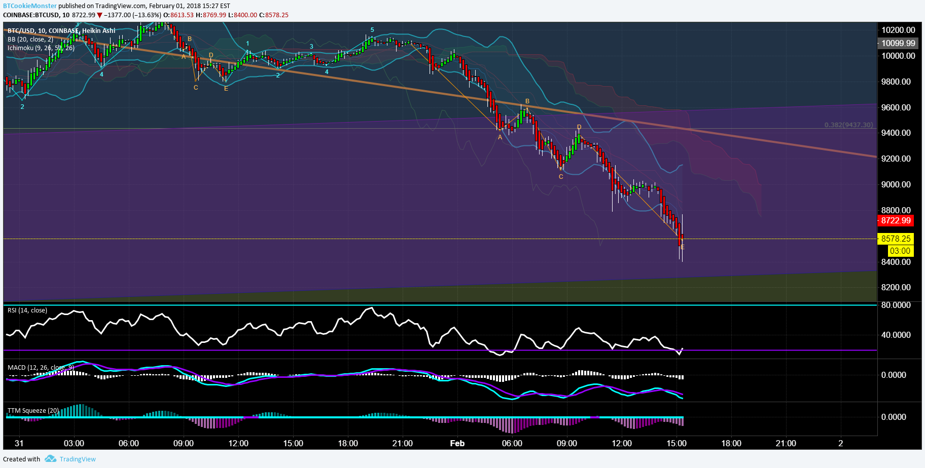Click the MACD (12, 26, close, 9) label
925x468 pixels.
41,367
